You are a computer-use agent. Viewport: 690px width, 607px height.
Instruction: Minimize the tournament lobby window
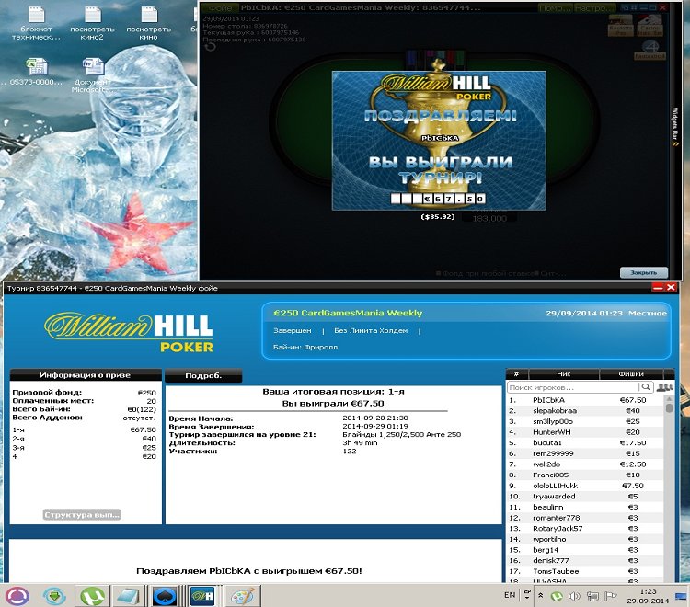coord(658,288)
